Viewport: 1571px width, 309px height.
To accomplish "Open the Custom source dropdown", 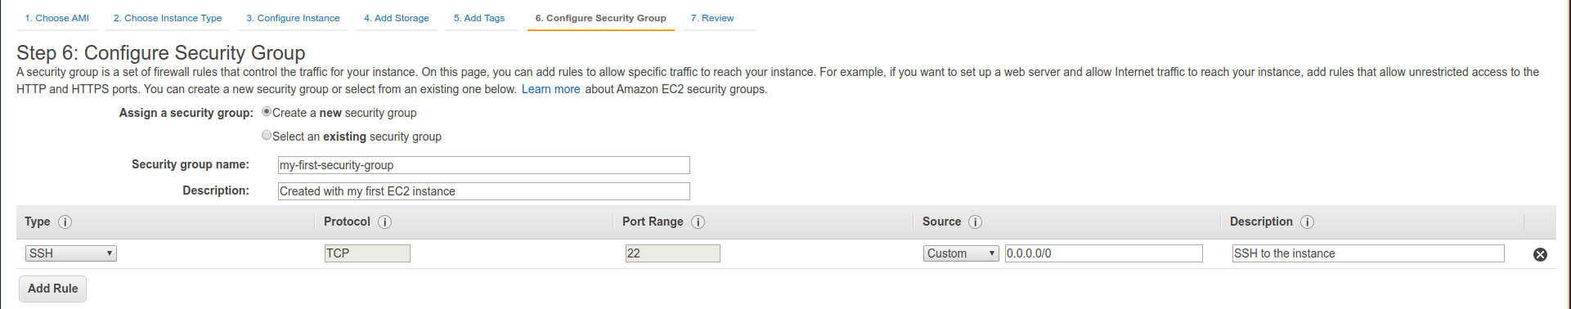I will [961, 253].
